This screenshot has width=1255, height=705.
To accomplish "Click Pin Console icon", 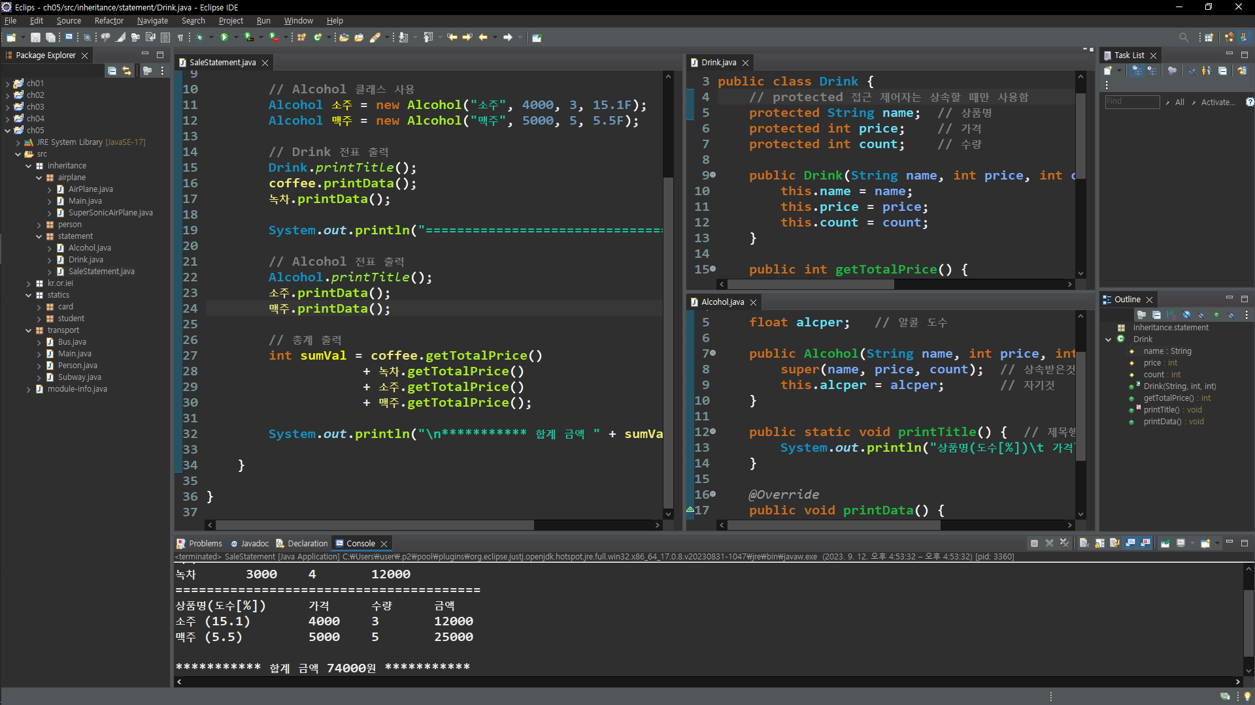I will coord(1165,543).
